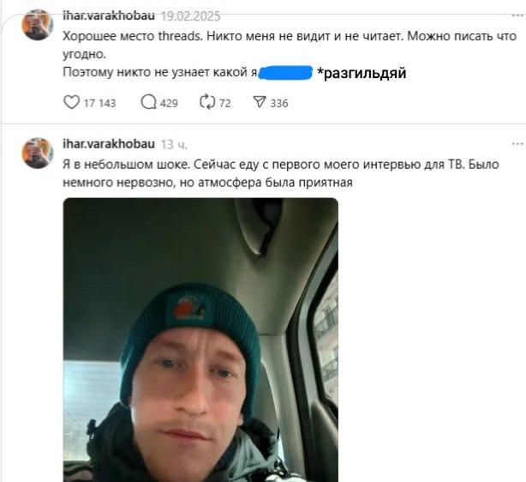This screenshot has height=482, width=526.
Task: Share the post with the paper-plane icon
Action: [260, 102]
